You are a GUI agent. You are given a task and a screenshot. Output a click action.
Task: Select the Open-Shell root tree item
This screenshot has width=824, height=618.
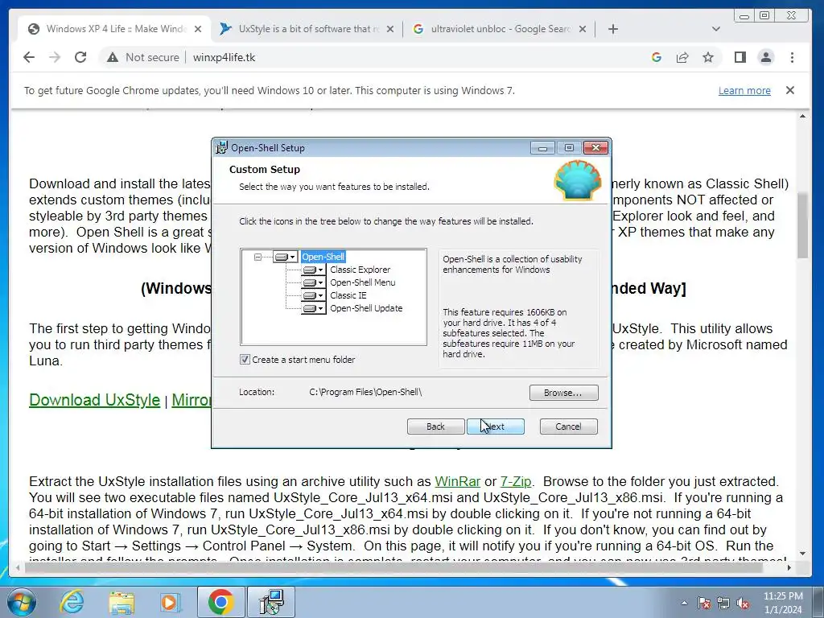(323, 257)
